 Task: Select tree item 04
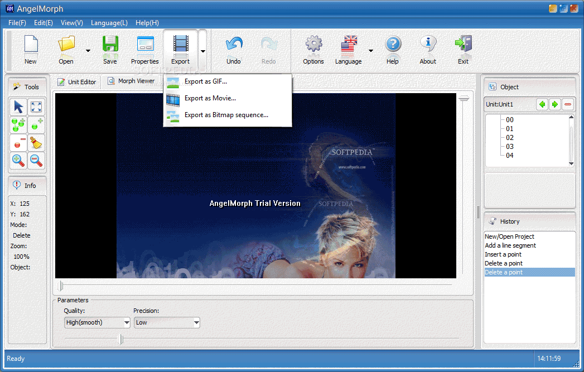509,156
